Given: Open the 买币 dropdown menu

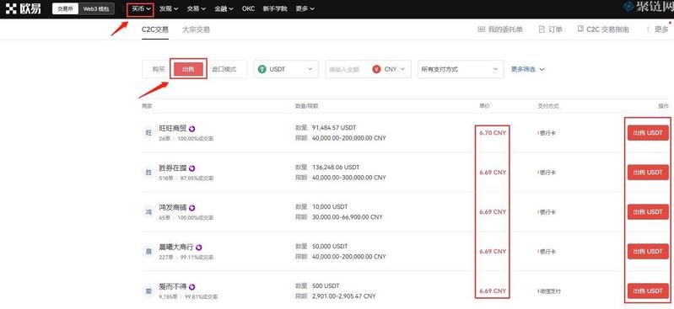Looking at the screenshot, I should (x=141, y=8).
